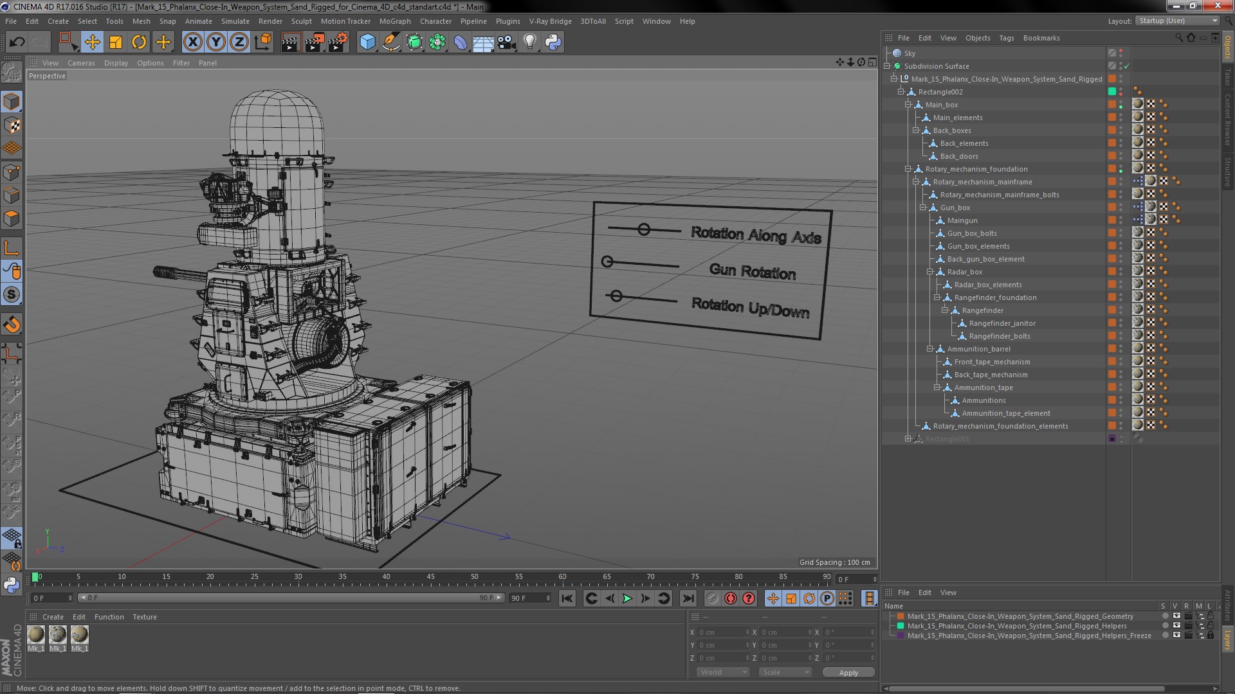Open the Layout dropdown Startup (User)
The image size is (1235, 694).
tap(1177, 21)
